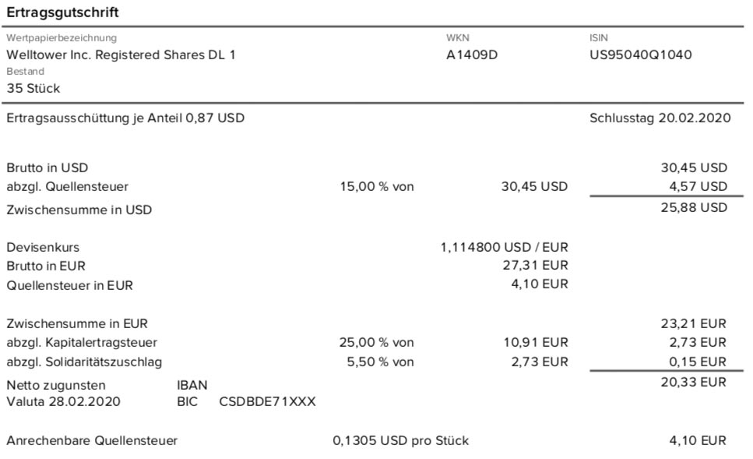Click the Ertragsgutschrift heading
753x459 pixels.
tap(62, 12)
